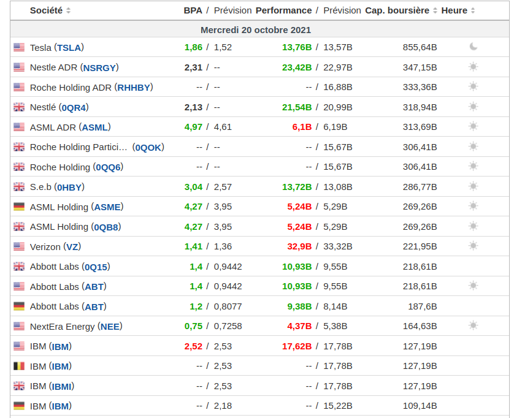This screenshot has height=418, width=514.
Task: Open the TSLA ticker link
Action: coord(69,48)
